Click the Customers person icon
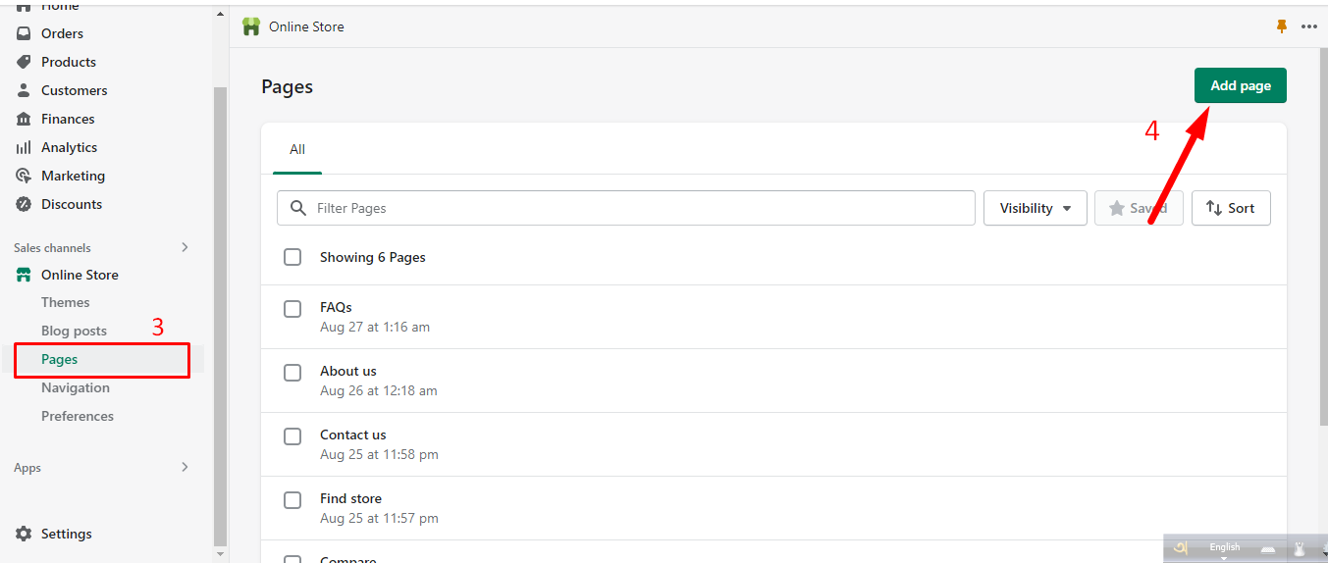This screenshot has width=1328, height=563. point(24,90)
